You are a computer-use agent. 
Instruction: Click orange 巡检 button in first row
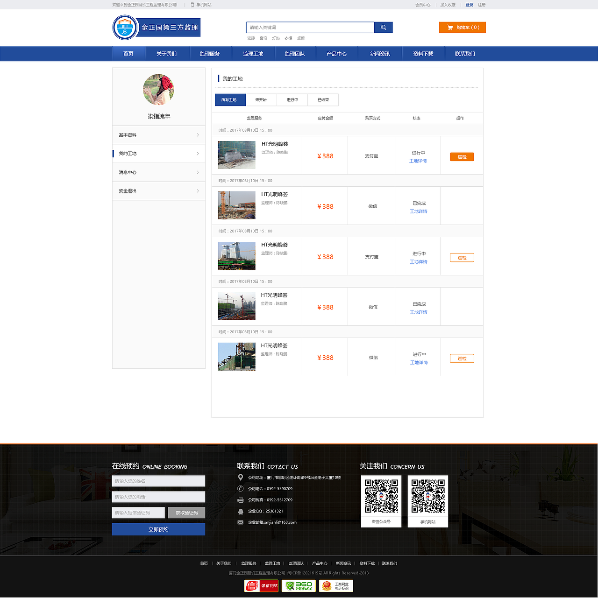[462, 157]
